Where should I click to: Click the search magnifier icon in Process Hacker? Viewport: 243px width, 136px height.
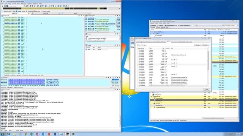(237, 26)
